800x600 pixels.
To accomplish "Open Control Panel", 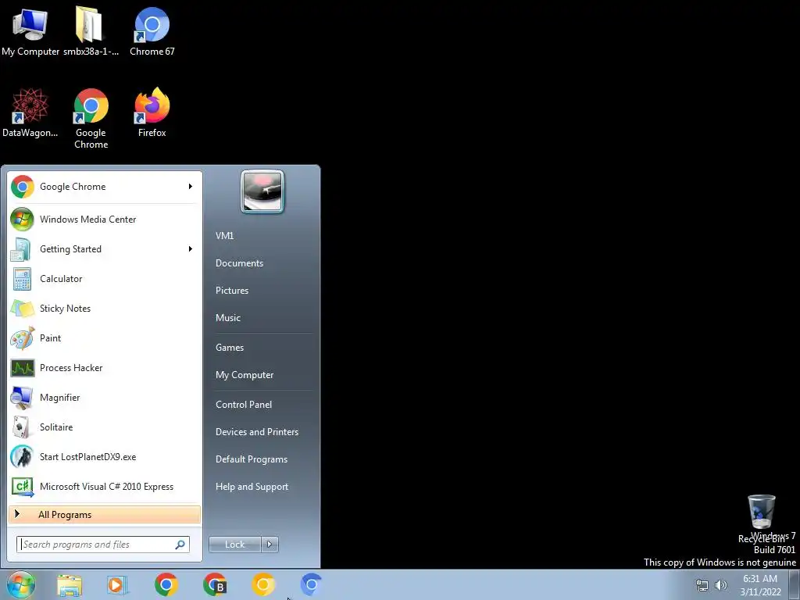I will (244, 405).
